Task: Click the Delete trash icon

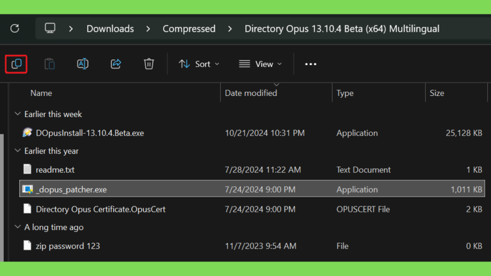Action: point(149,64)
